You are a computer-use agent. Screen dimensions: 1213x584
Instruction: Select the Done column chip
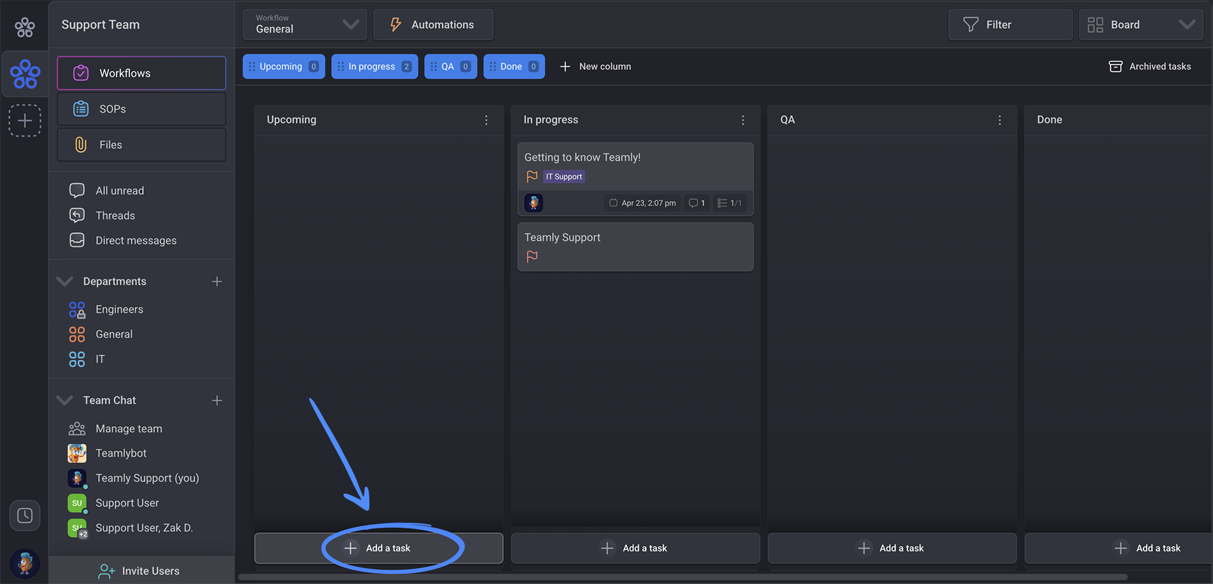coord(514,66)
